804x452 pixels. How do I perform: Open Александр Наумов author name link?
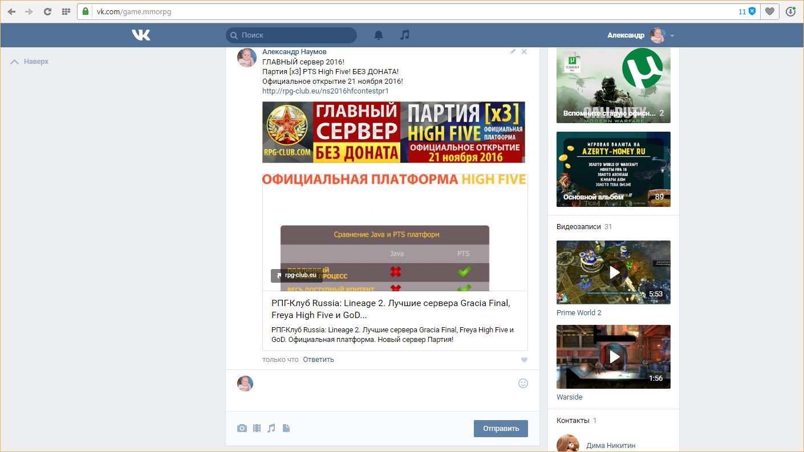click(294, 52)
